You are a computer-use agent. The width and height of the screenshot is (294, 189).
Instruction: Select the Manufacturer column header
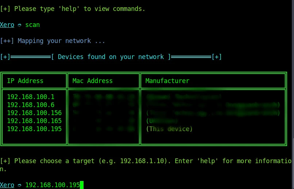(x=167, y=81)
